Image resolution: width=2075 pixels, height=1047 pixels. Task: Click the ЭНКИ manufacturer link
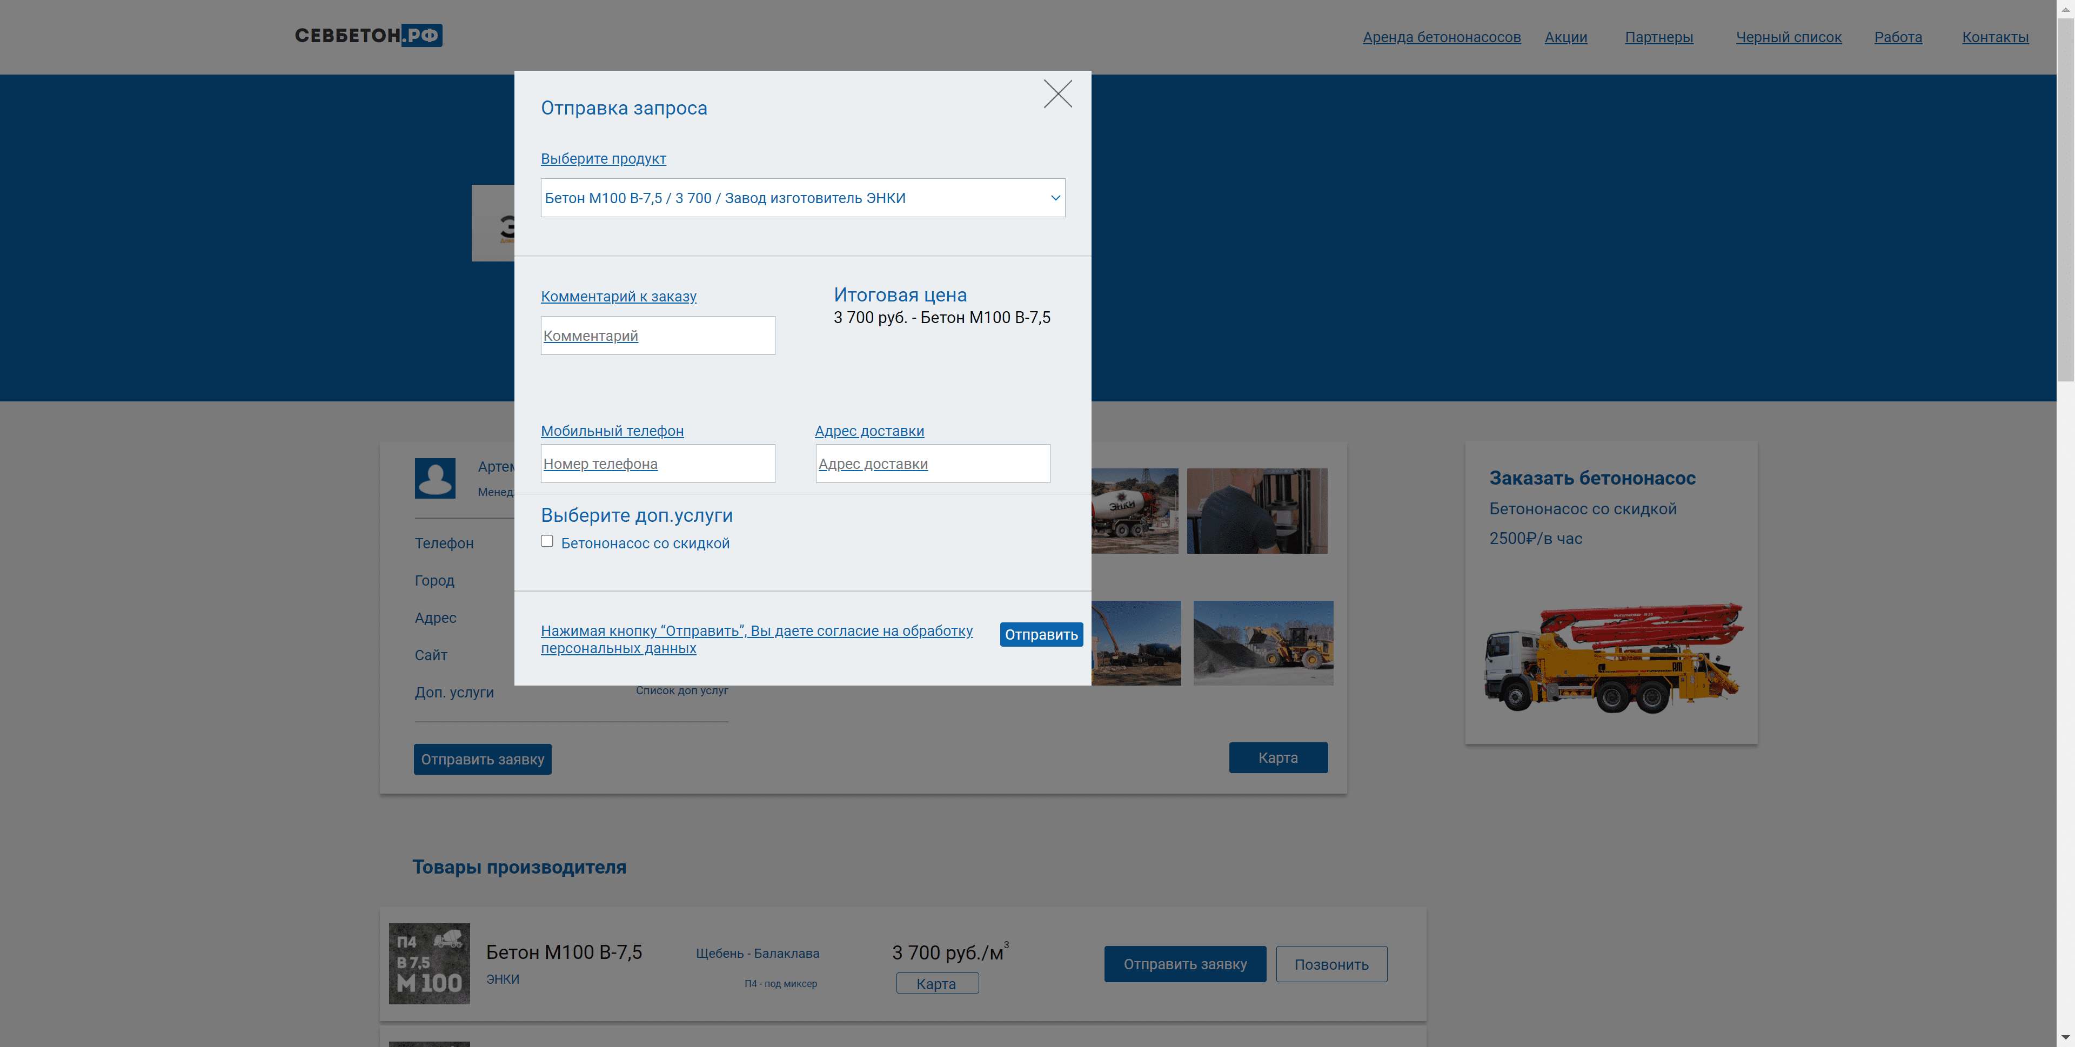[503, 979]
